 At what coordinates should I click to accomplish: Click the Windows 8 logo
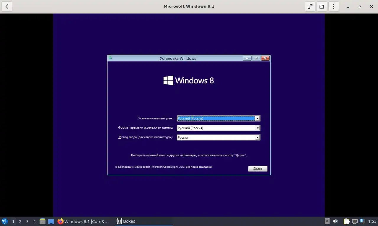tap(189, 80)
